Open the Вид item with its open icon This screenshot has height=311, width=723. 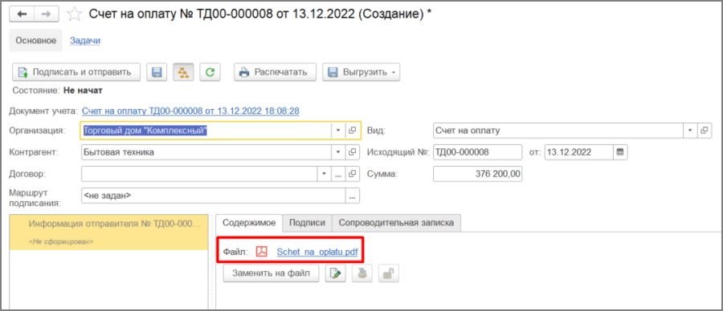click(705, 131)
